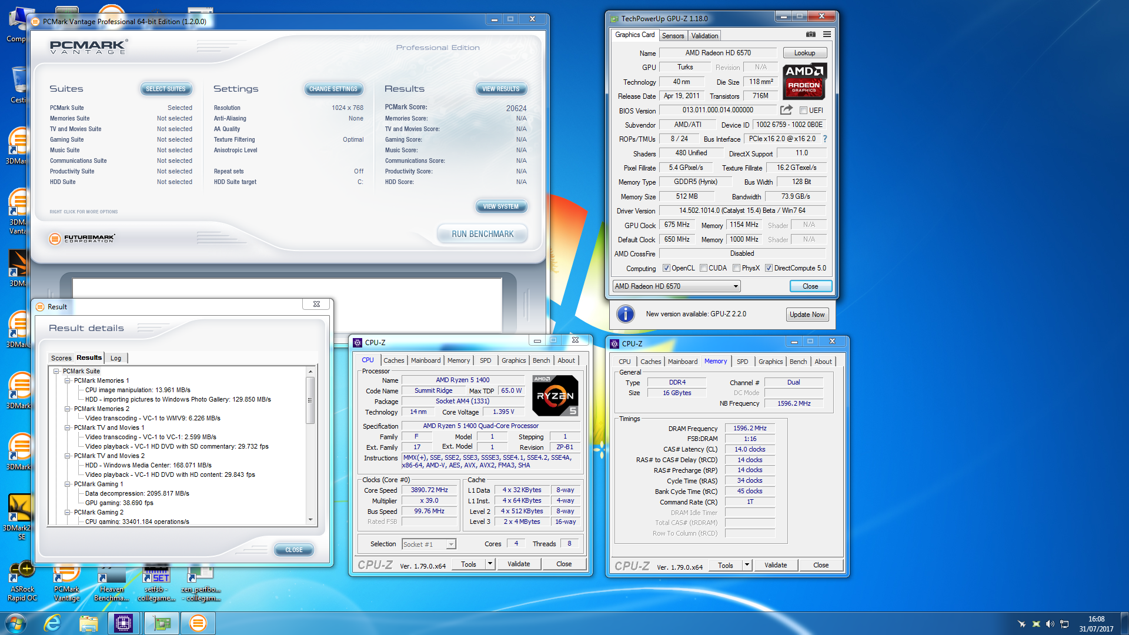Viewport: 1129px width, 635px height.
Task: Open the Mainboard tab in the CPU tab CPU-Z window
Action: pos(426,360)
